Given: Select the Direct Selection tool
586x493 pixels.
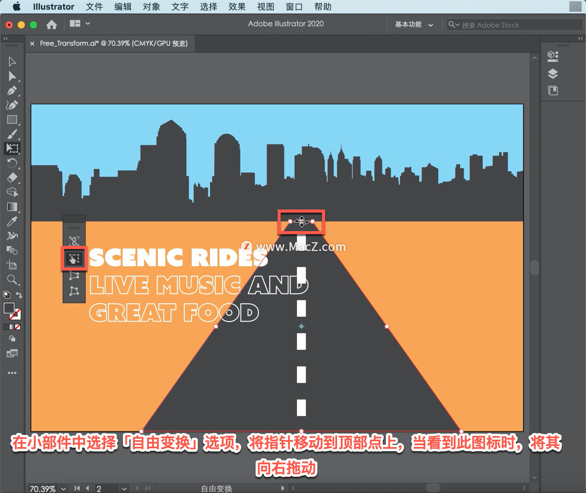Looking at the screenshot, I should click(x=12, y=76).
